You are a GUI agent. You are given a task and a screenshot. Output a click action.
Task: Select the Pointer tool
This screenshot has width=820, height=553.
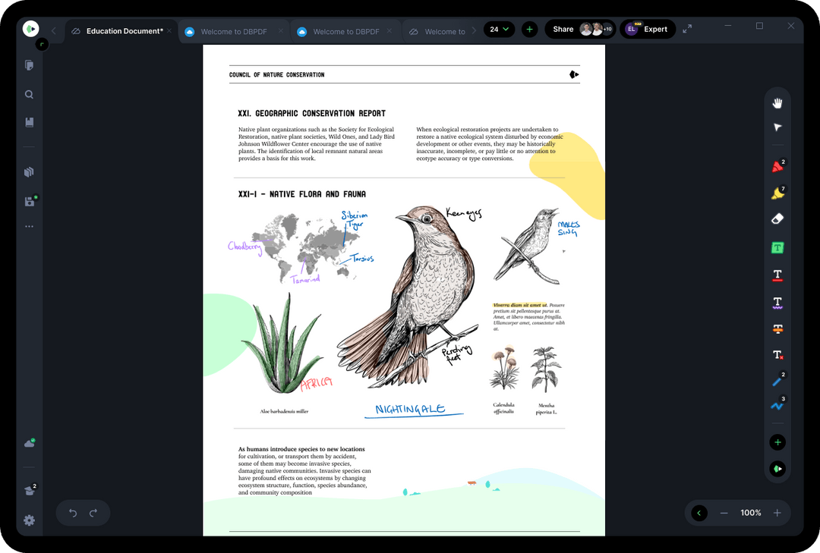tap(777, 127)
